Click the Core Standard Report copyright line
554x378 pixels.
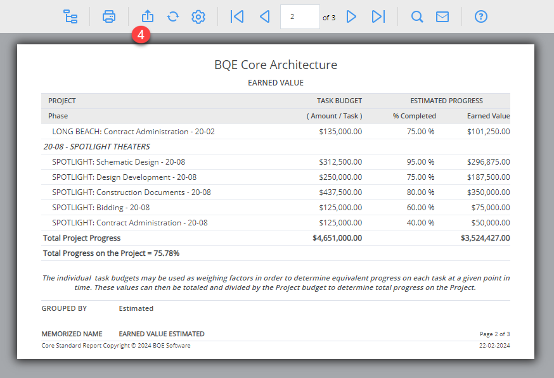point(116,346)
